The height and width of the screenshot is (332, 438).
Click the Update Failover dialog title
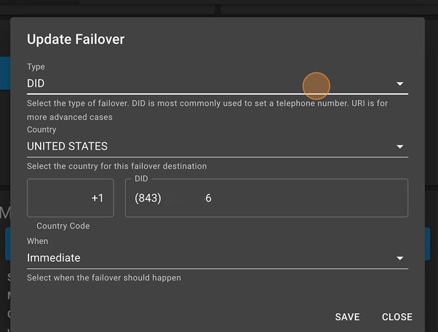[76, 39]
